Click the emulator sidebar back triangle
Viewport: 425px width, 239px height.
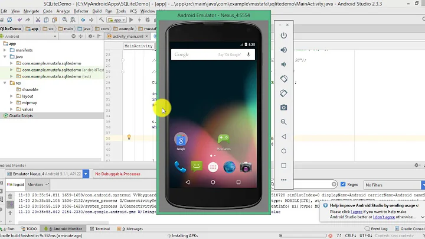click(x=283, y=137)
